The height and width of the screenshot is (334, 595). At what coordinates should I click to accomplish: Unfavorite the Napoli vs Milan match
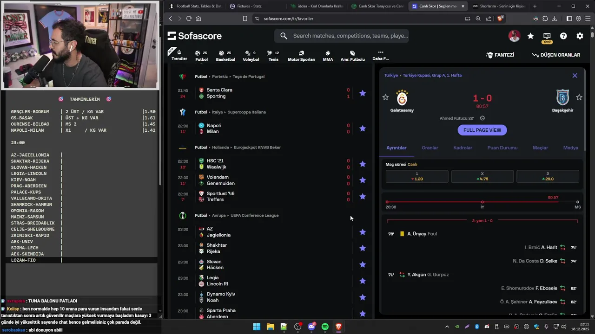click(363, 128)
